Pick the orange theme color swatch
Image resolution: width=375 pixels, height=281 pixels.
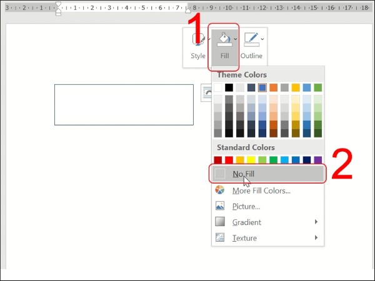[273, 87]
